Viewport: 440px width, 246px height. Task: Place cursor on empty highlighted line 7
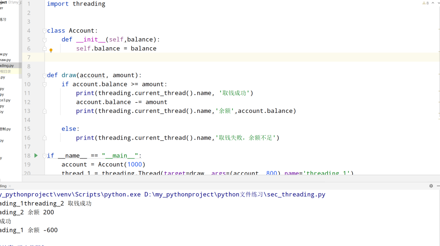click(x=215, y=58)
